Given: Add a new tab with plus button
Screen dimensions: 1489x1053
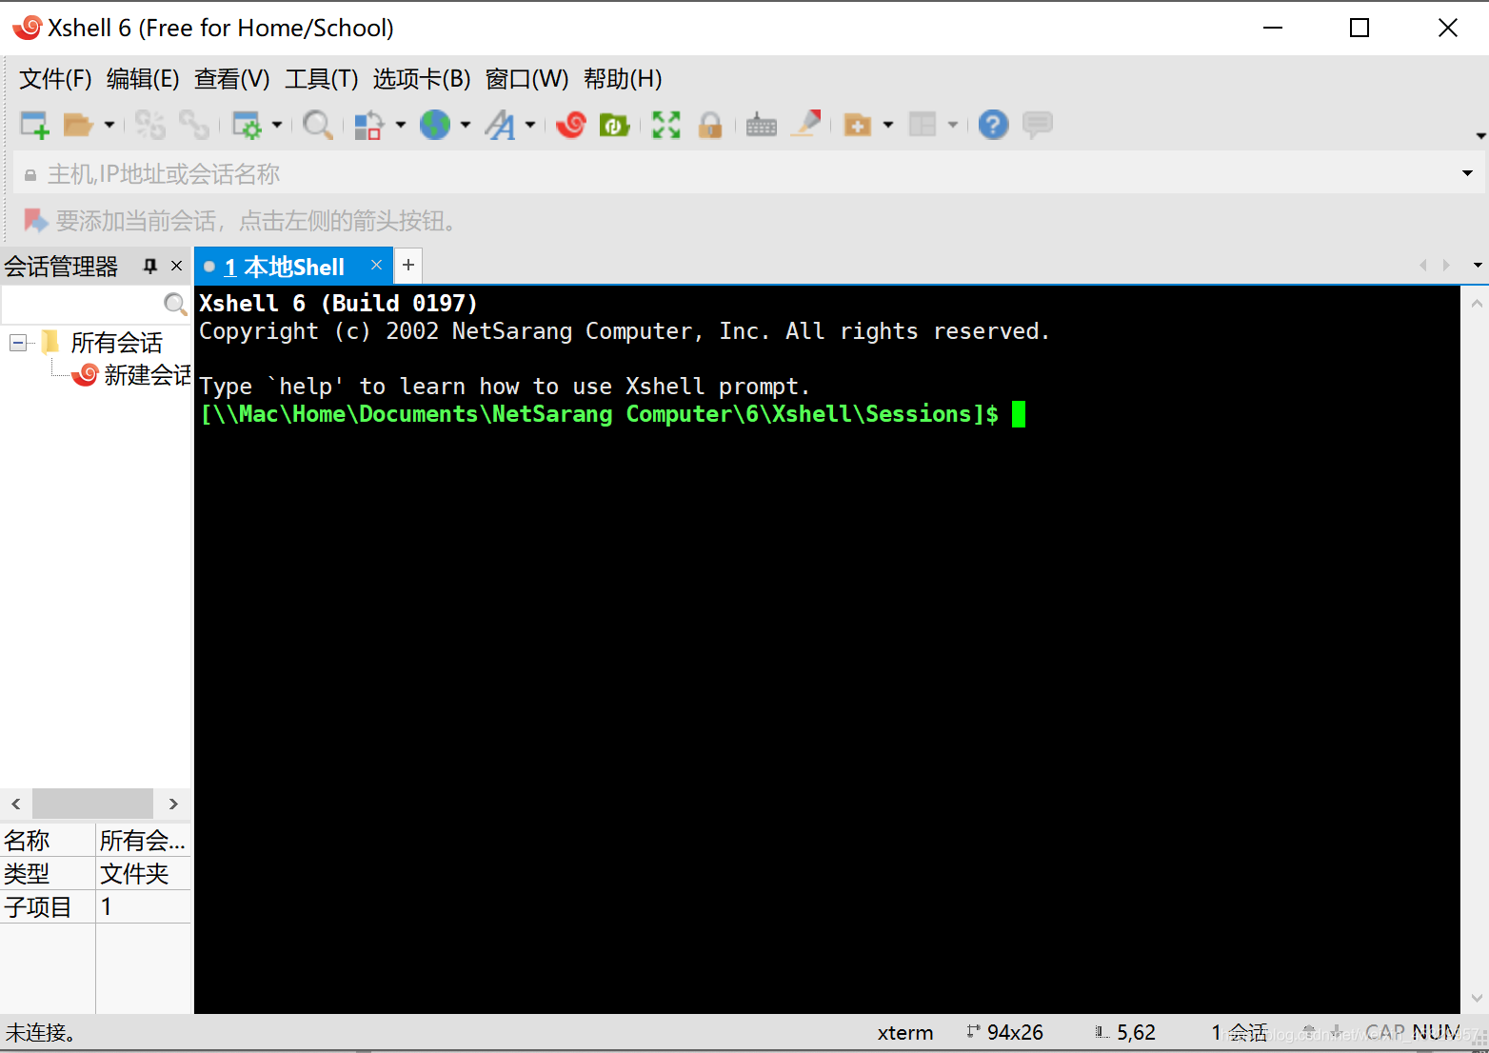Looking at the screenshot, I should pos(408,265).
